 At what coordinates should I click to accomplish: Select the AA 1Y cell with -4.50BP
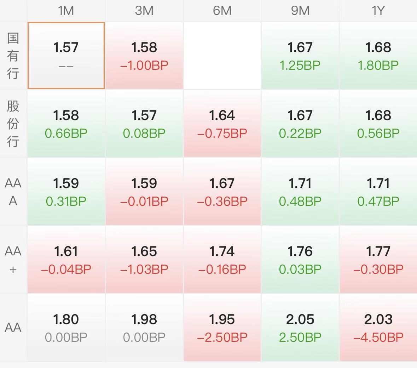pos(378,328)
